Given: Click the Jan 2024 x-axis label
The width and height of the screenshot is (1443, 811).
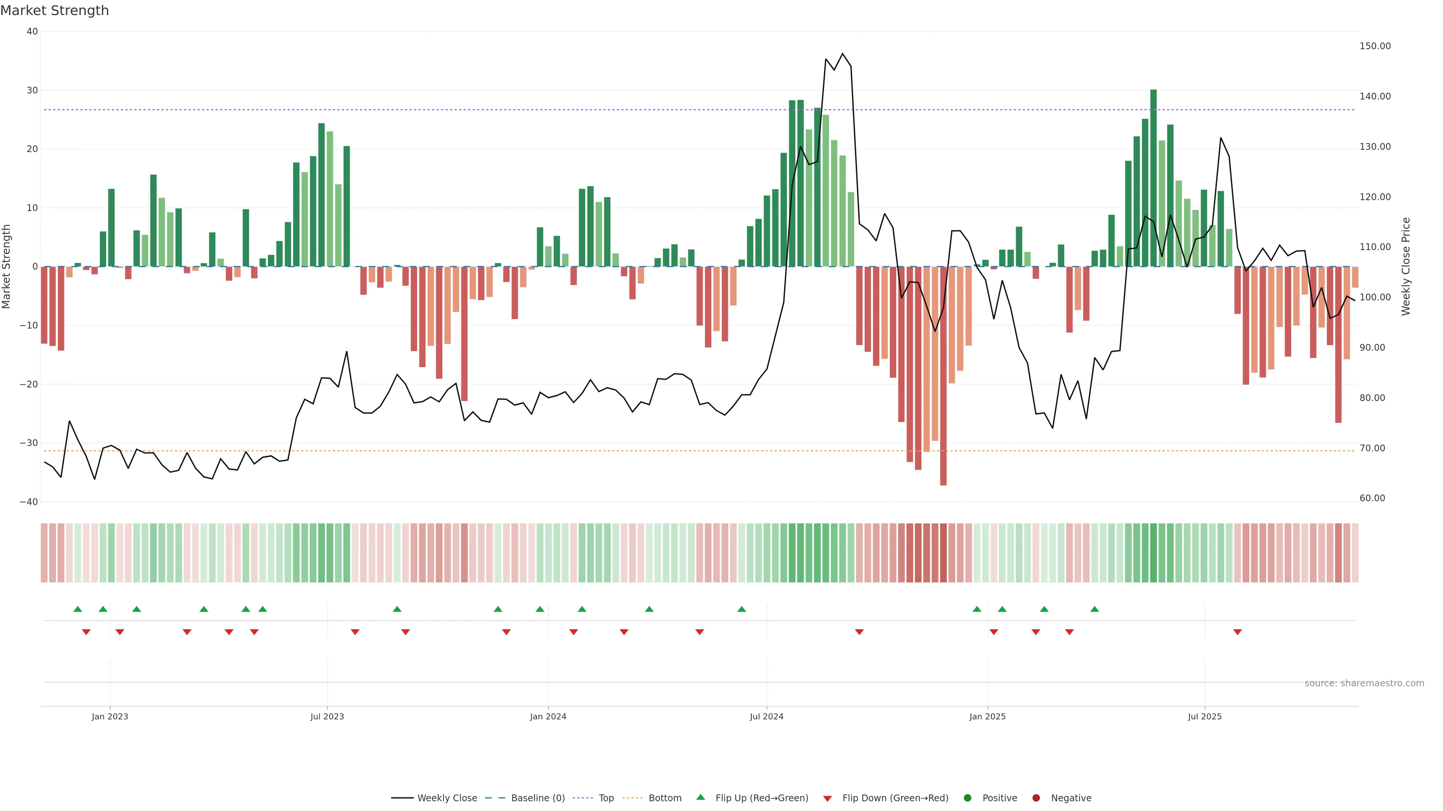Looking at the screenshot, I should click(x=548, y=716).
